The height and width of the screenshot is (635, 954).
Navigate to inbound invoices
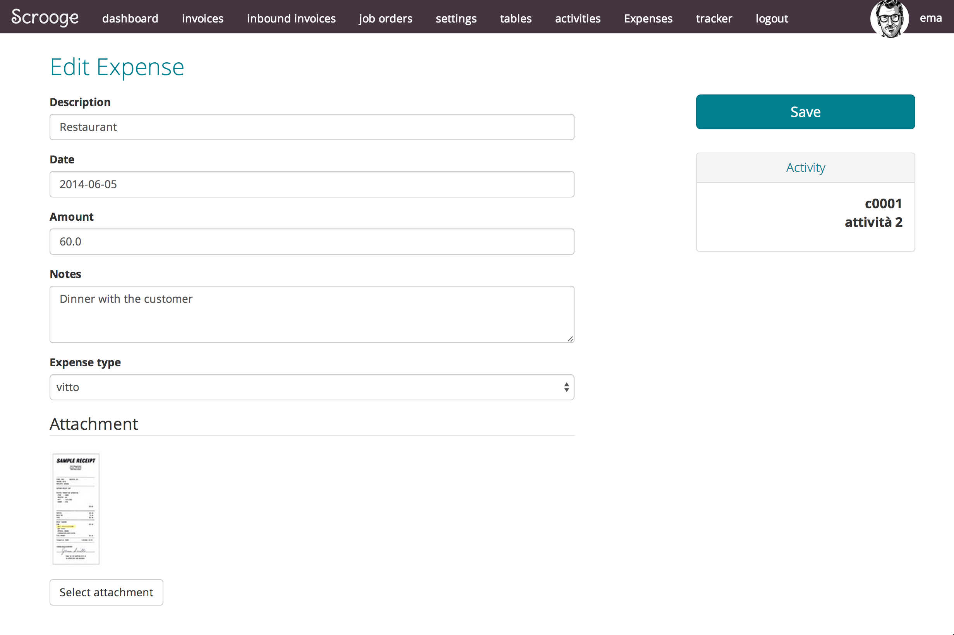click(291, 19)
